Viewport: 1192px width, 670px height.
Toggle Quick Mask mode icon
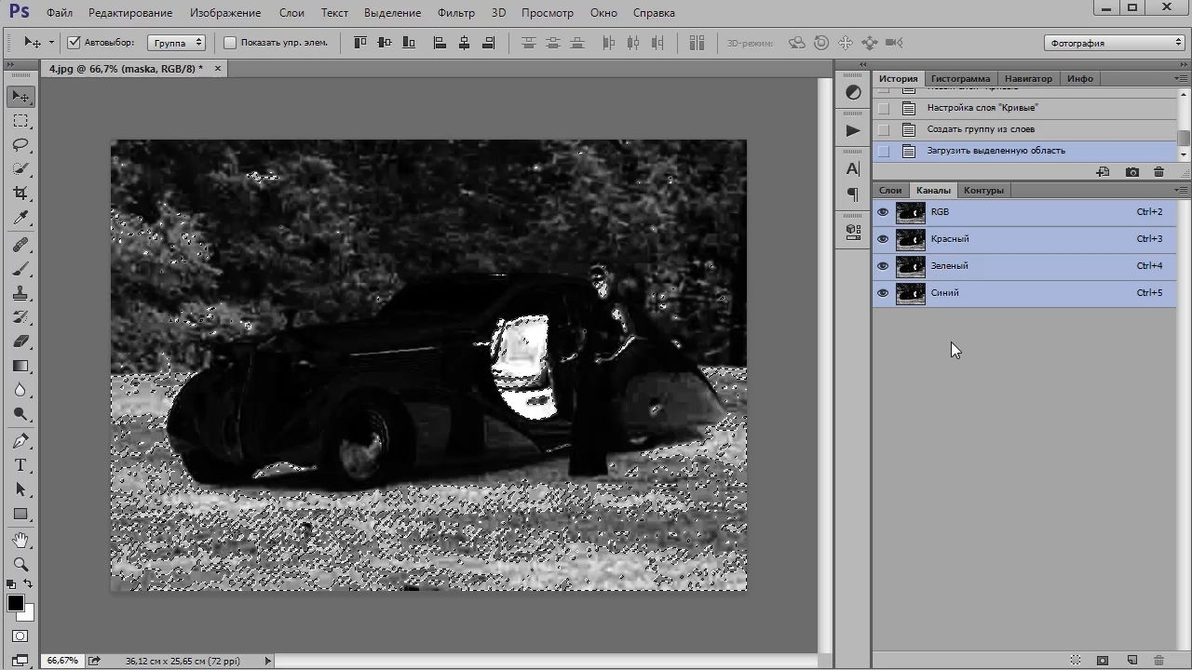point(20,636)
